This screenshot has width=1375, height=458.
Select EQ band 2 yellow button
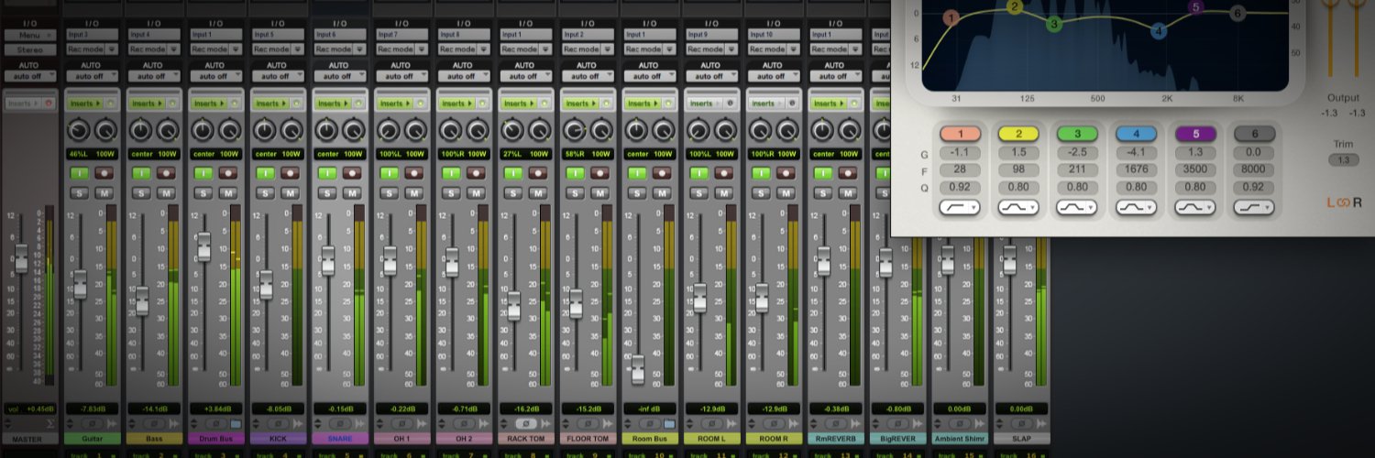tap(1018, 134)
